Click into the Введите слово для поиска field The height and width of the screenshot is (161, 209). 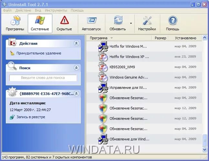click(x=43, y=78)
